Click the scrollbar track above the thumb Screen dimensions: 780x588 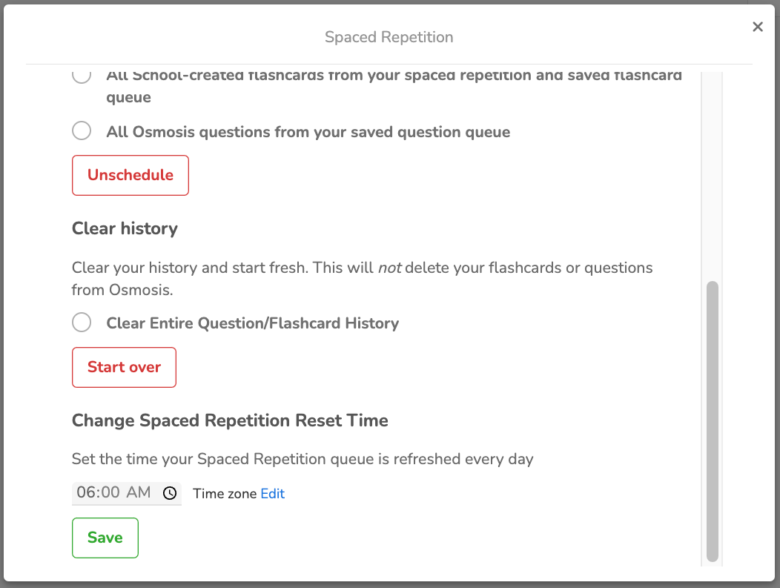(x=712, y=178)
